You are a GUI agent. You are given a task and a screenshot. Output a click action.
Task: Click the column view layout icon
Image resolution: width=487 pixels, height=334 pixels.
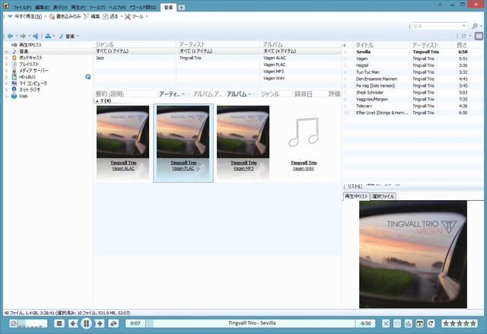479,36
